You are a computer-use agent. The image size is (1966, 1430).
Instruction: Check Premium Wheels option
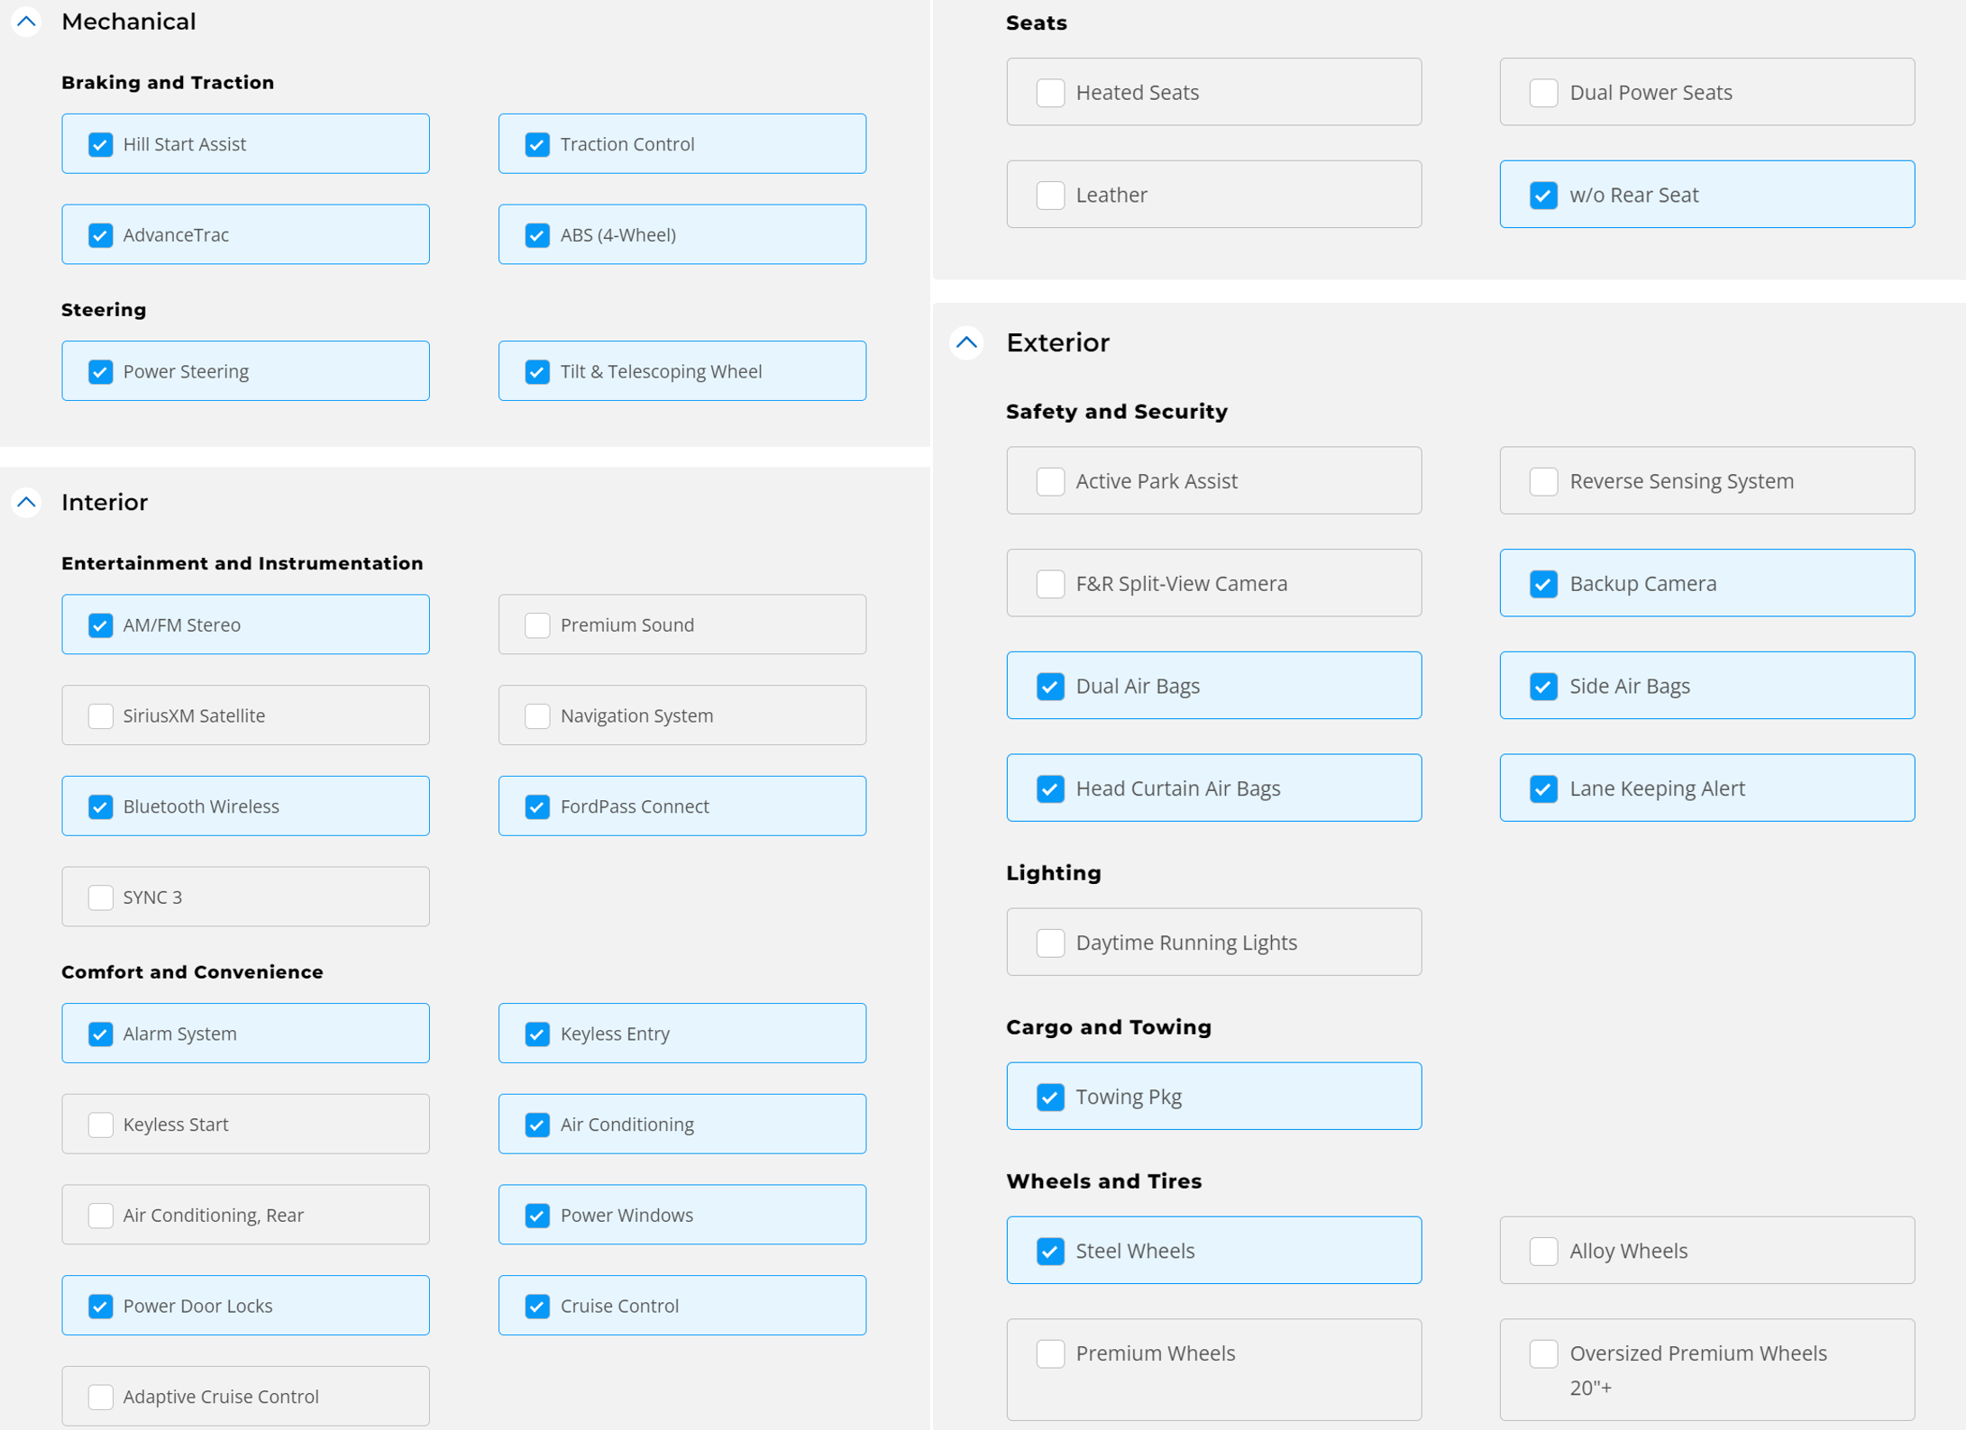(1050, 1353)
